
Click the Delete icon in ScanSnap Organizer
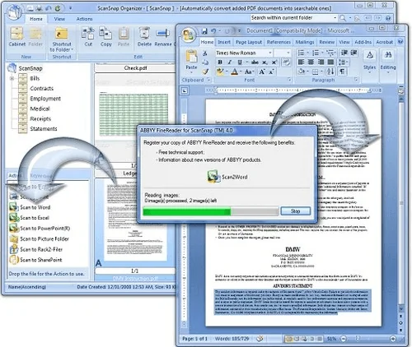[x=144, y=34]
